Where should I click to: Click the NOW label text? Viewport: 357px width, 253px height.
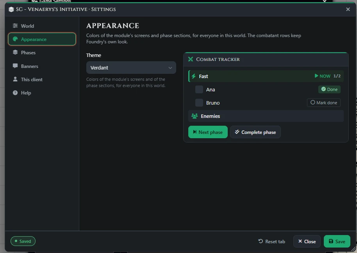click(325, 76)
